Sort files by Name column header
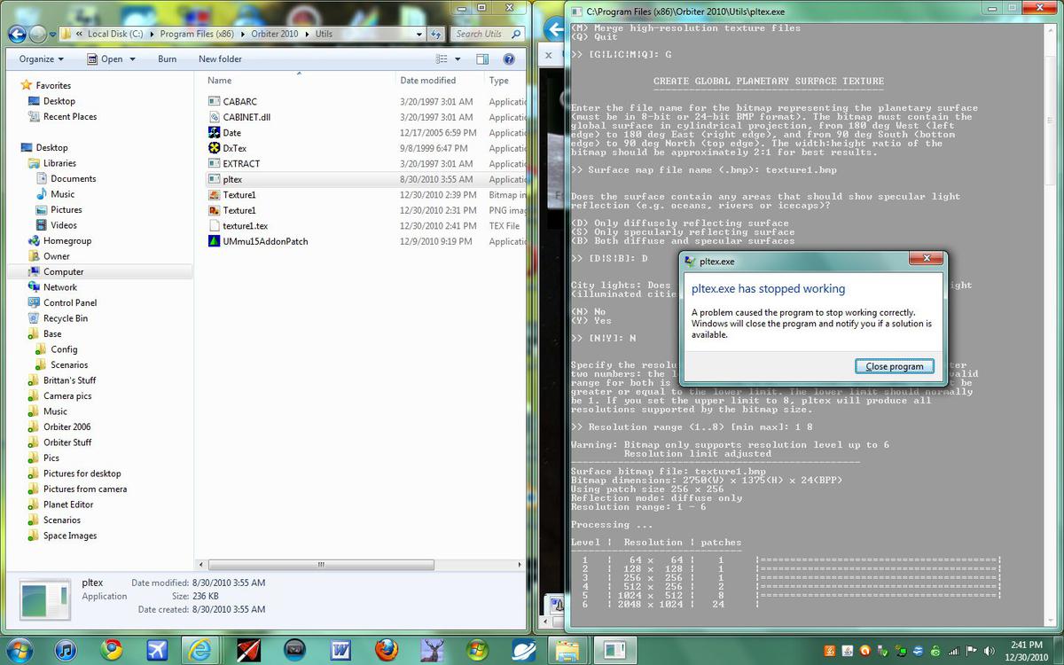Screen dimensions: 1064x665 (x=299, y=80)
